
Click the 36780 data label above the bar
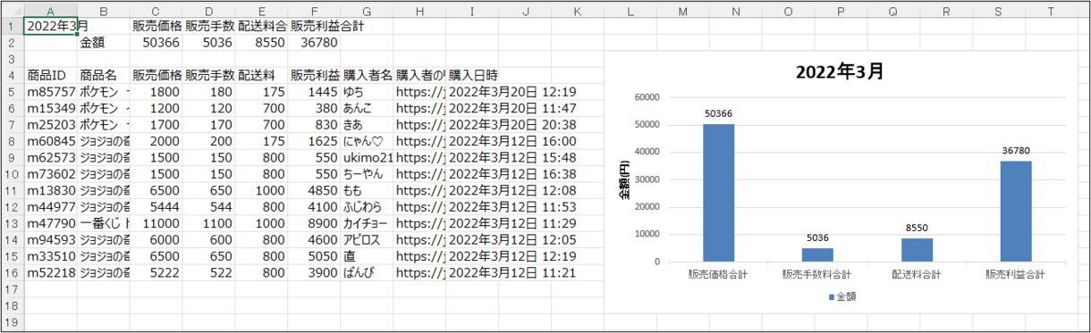[1016, 152]
